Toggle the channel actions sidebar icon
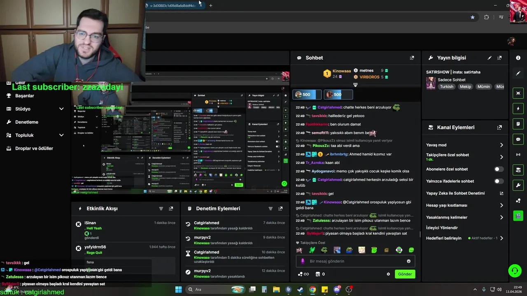This screenshot has width=527, height=296. point(518,170)
